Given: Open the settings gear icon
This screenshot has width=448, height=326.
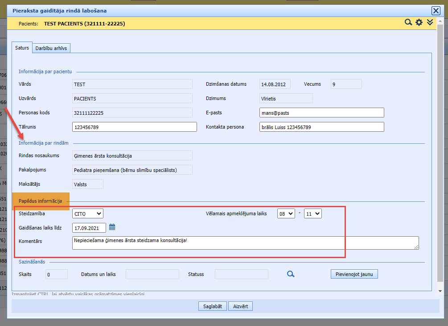Looking at the screenshot, I should [419, 22].
